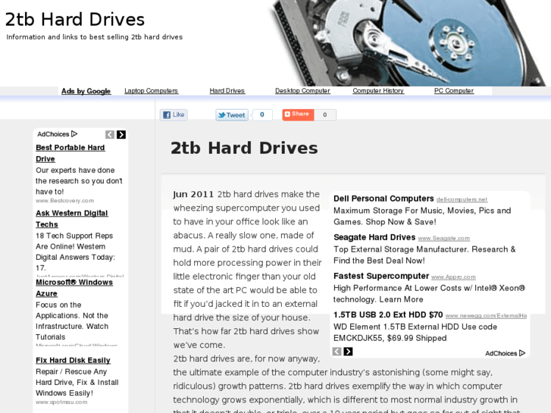The image size is (551, 413).
Task: Open the Fastest Supercomputer ad
Action: pos(381,276)
